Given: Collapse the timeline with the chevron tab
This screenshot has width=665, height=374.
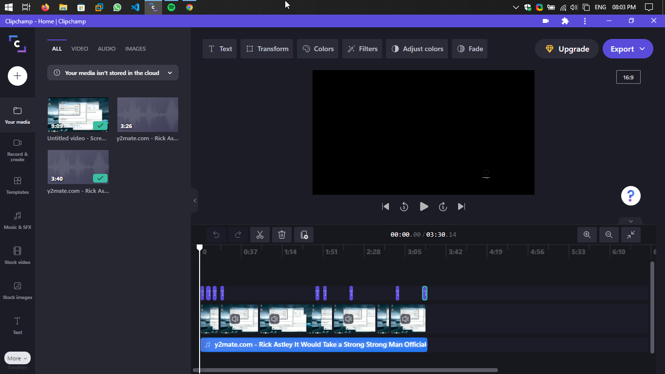Looking at the screenshot, I should click(x=631, y=221).
